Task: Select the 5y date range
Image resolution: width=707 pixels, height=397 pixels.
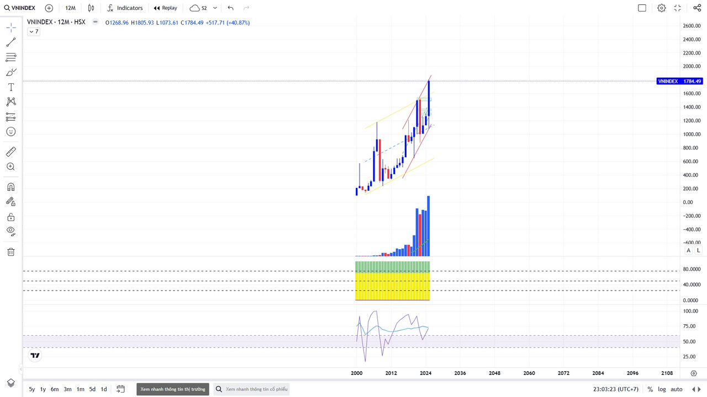Action: 32,389
